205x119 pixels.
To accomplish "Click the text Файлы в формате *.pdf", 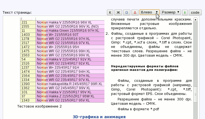I will [x=138, y=109].
